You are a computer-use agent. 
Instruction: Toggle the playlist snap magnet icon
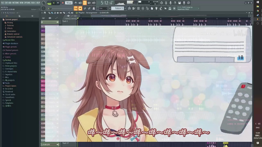pos(45,13)
